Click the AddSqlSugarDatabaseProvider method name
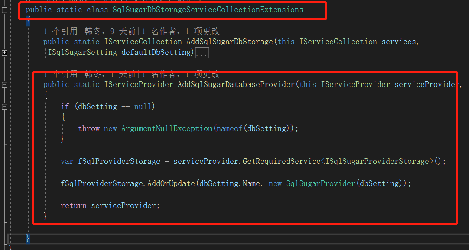The width and height of the screenshot is (469, 250). (x=236, y=84)
